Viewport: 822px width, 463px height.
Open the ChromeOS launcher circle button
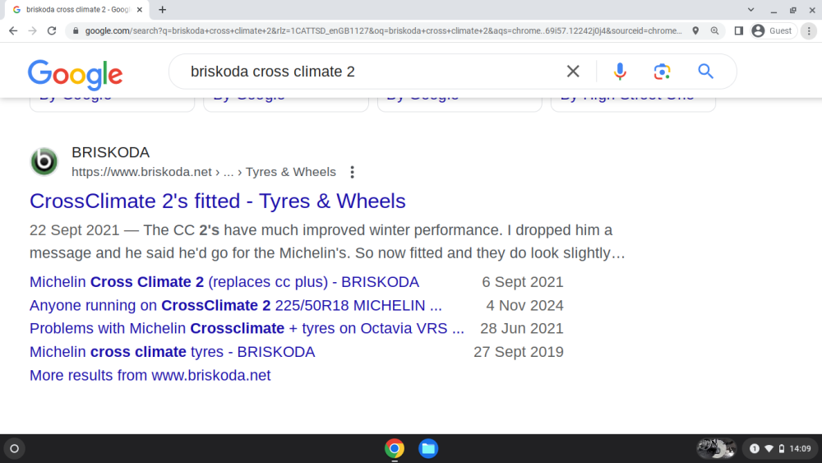click(x=15, y=448)
